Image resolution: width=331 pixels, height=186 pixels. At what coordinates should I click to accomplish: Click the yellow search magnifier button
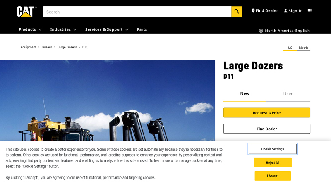coord(237,12)
